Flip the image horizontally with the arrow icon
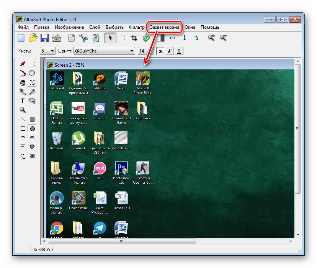The width and height of the screenshot is (317, 268). [172, 38]
